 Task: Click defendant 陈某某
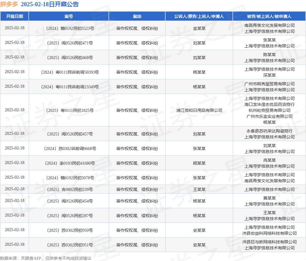pyautogui.click(x=269, y=55)
